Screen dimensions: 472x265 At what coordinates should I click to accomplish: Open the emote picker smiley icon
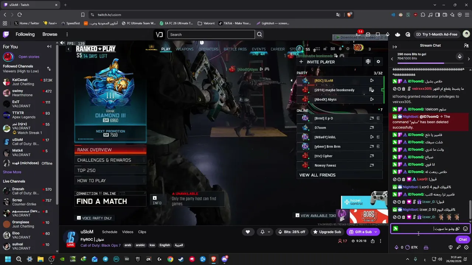[x=465, y=229]
